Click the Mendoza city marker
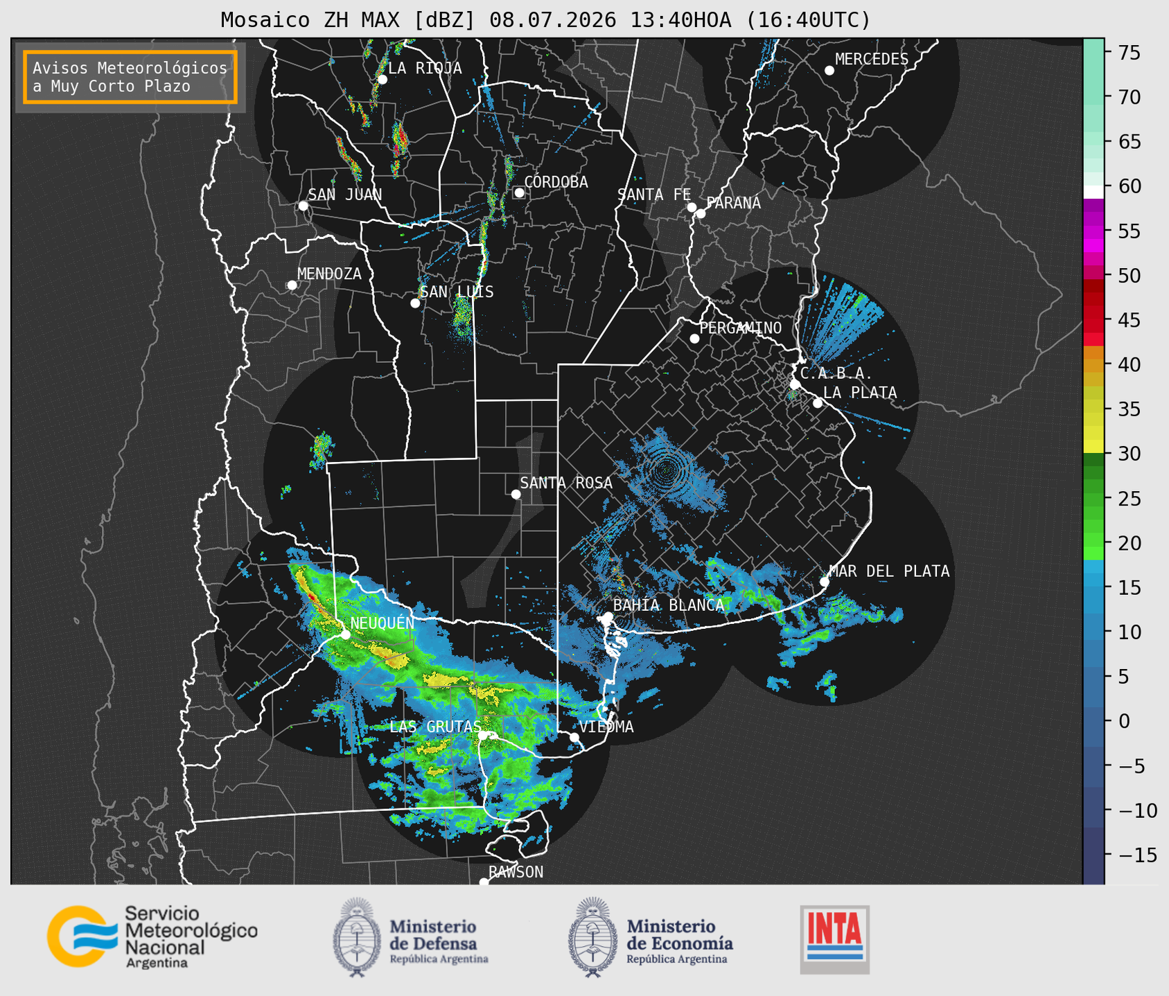Viewport: 1169px width, 996px height. [292, 285]
